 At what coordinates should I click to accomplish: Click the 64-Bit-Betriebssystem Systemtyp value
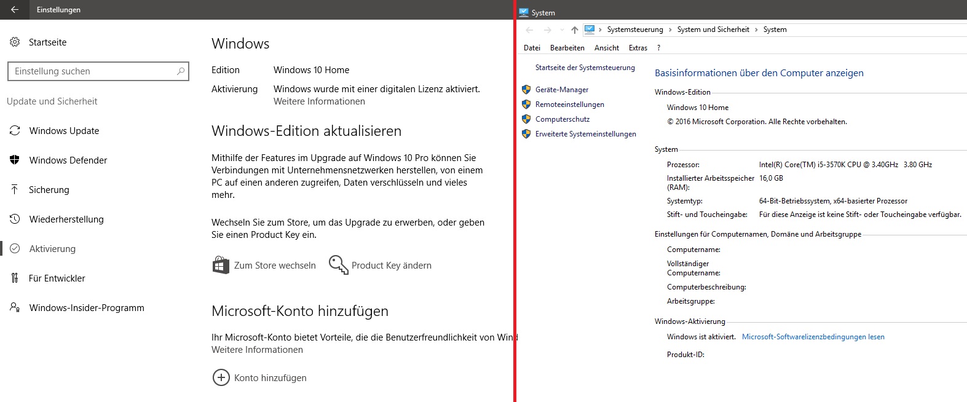coord(833,201)
